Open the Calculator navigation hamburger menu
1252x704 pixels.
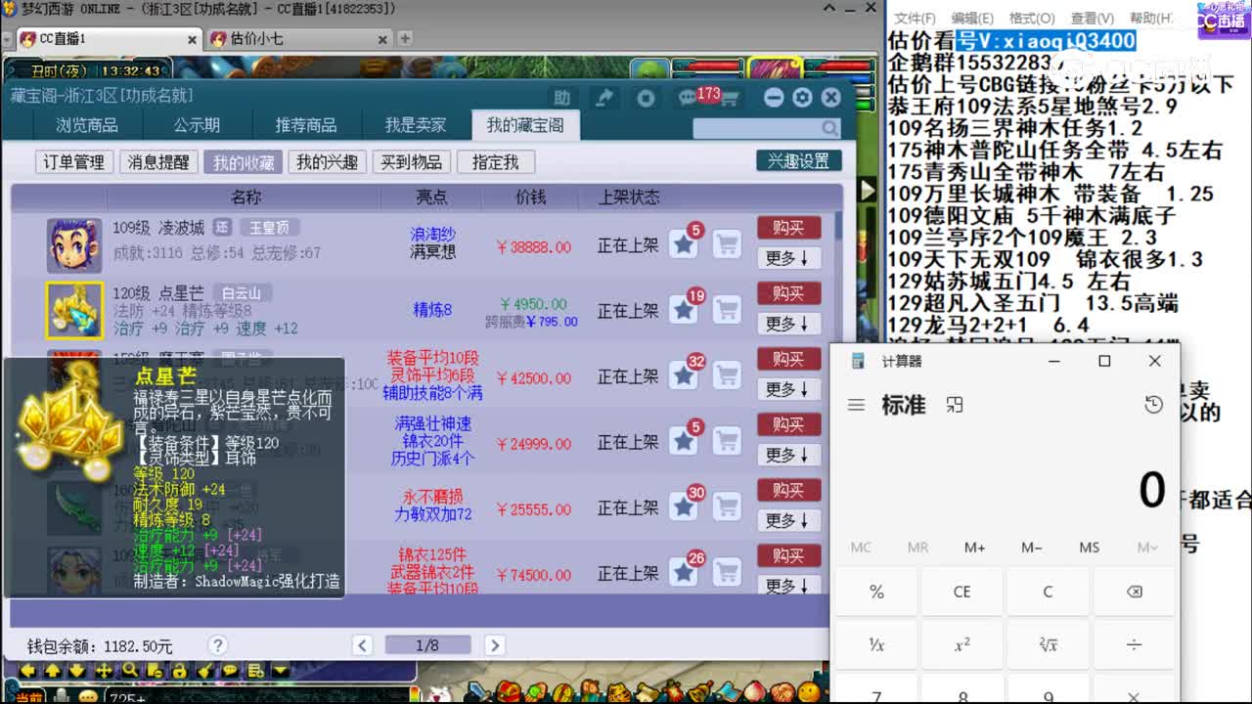click(856, 405)
